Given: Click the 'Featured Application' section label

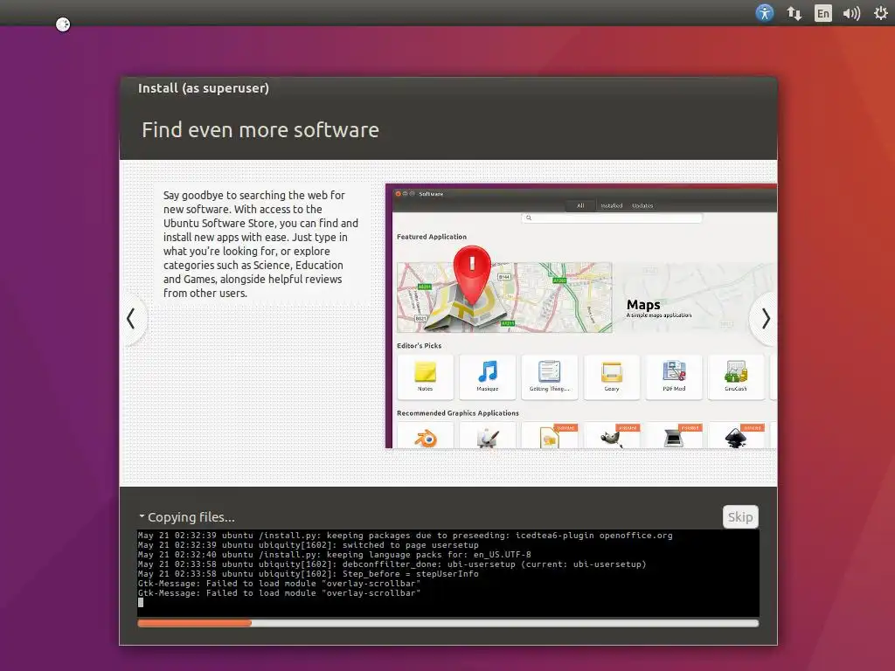Looking at the screenshot, I should coord(432,237).
